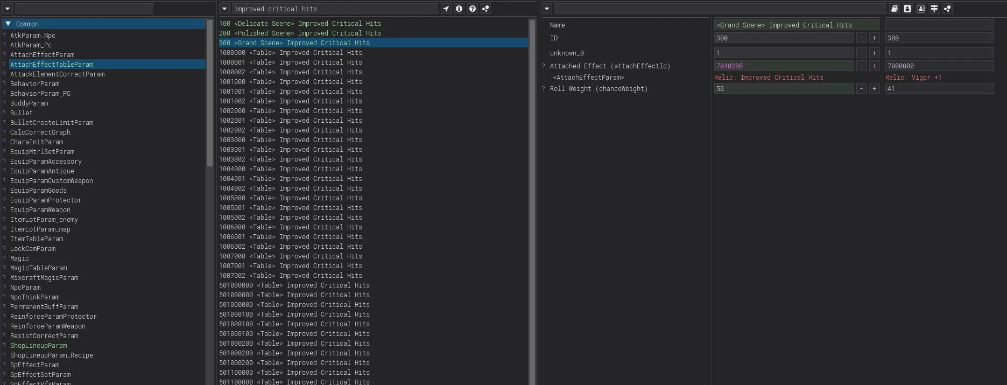The width and height of the screenshot is (1007, 385).
Task: Select SpEffectParam in the param list
Action: pyautogui.click(x=35, y=365)
